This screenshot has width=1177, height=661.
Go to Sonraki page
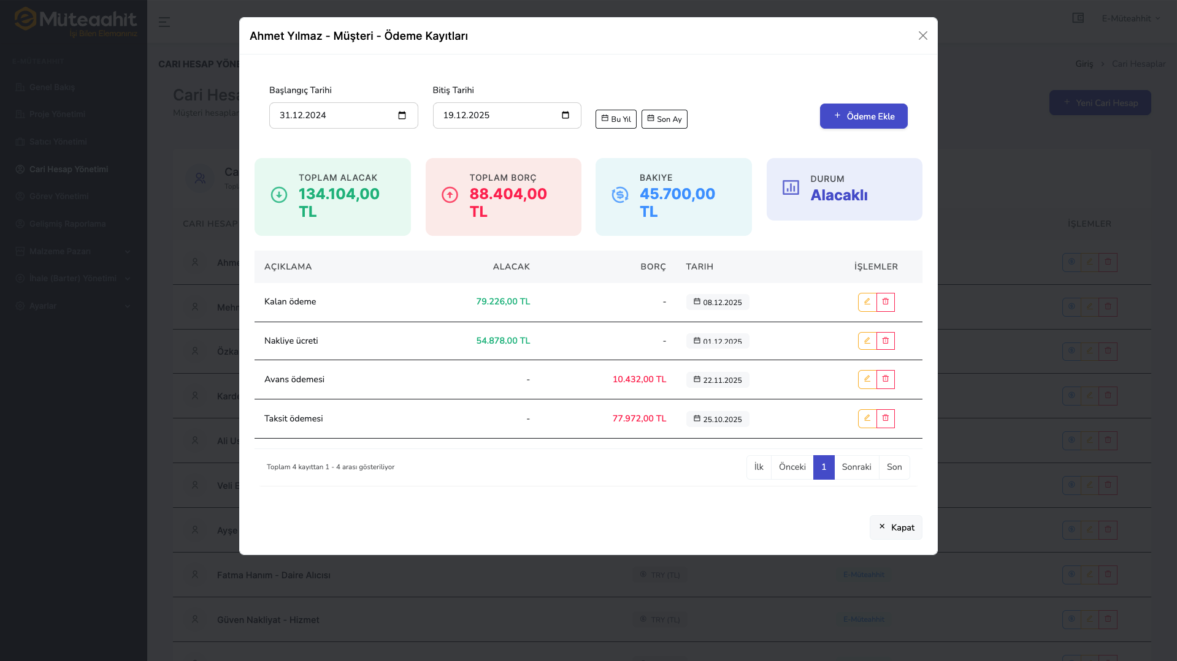(x=856, y=467)
